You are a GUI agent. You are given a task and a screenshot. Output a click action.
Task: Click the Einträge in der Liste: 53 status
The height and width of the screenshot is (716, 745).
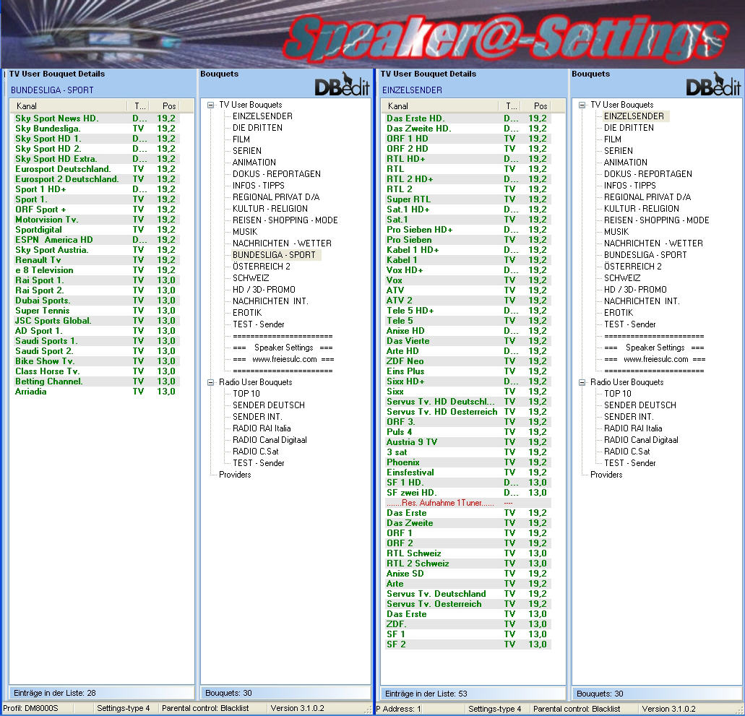[x=426, y=694]
